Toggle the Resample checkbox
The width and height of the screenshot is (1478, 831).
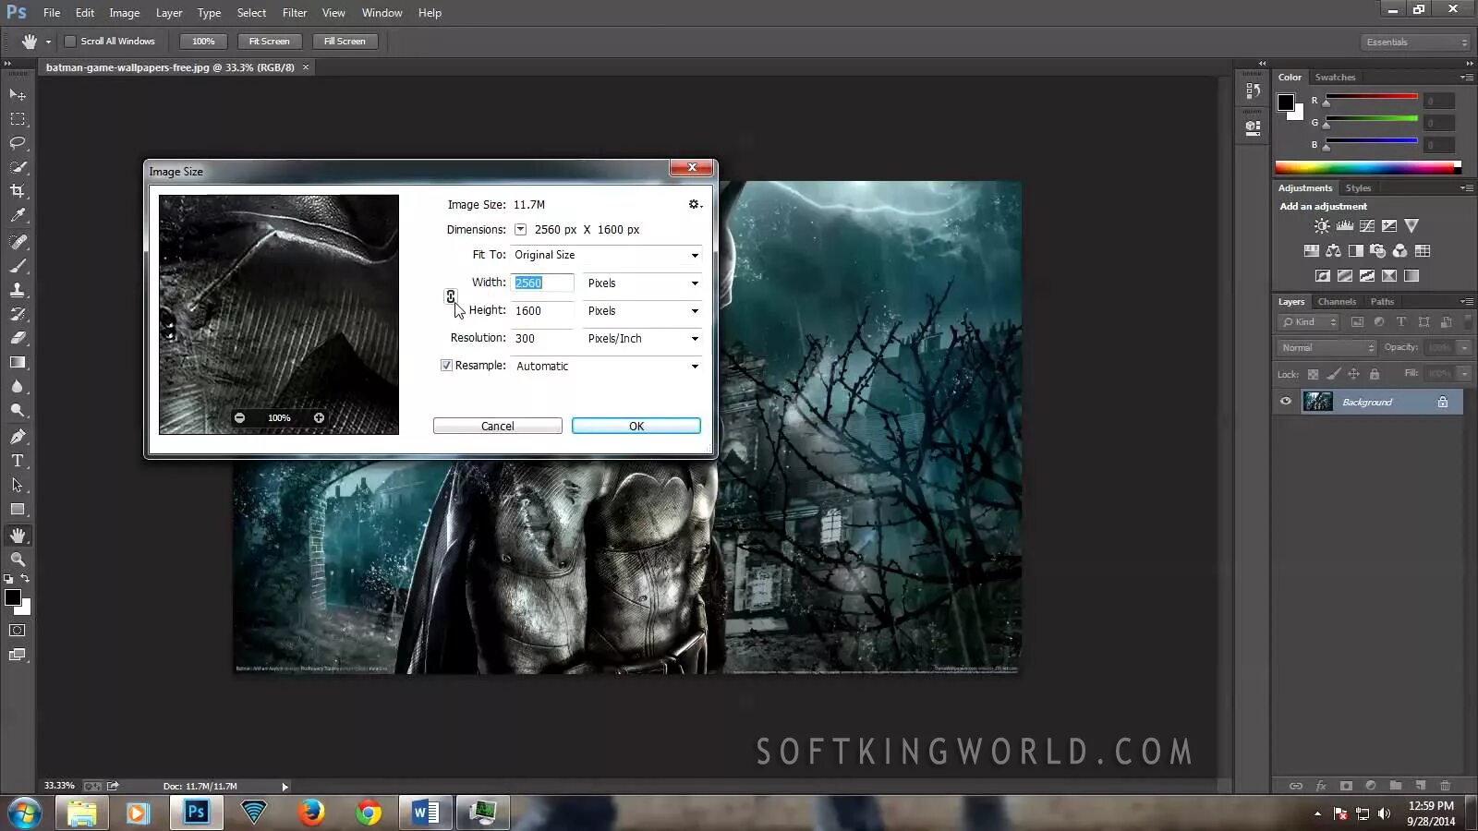click(x=446, y=366)
